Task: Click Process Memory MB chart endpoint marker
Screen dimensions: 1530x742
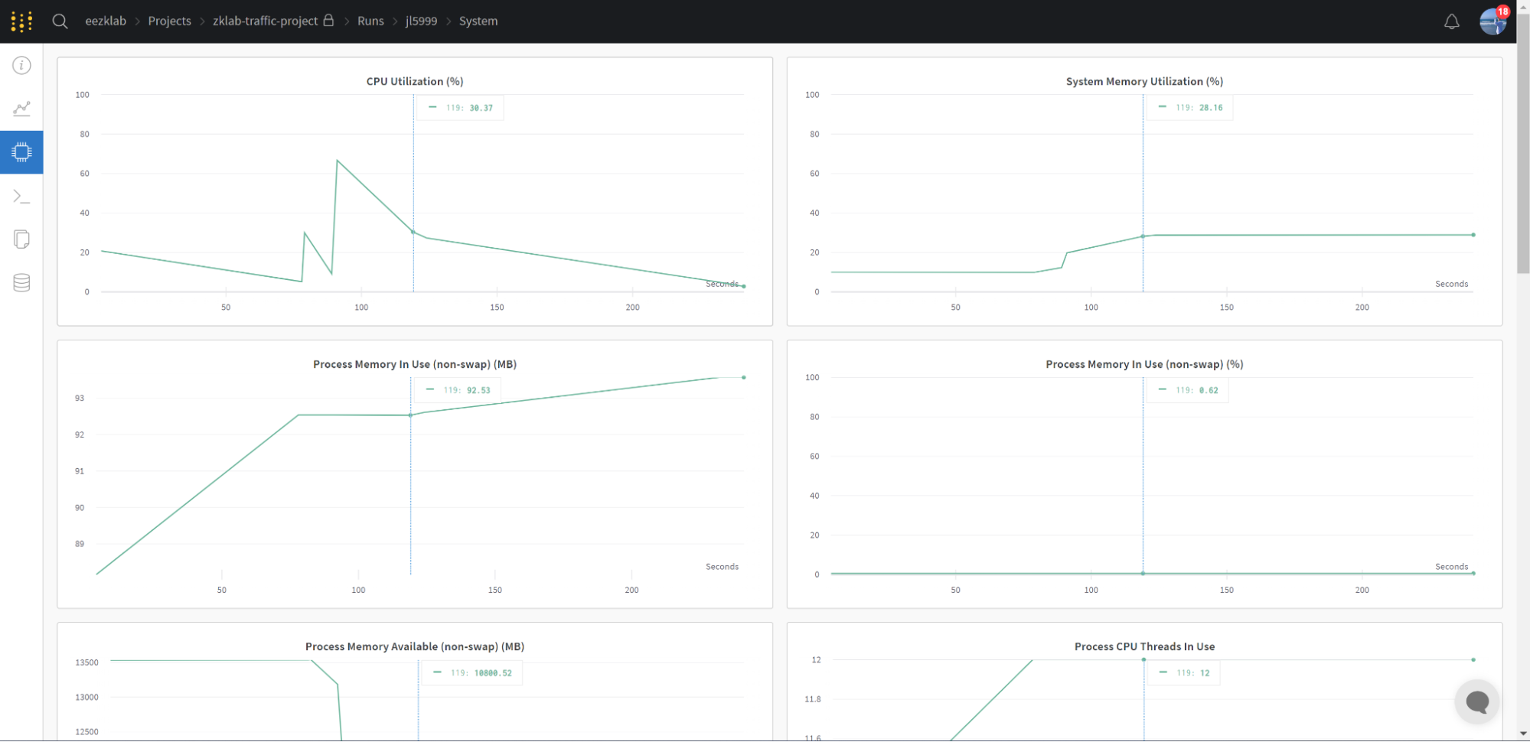Action: [743, 377]
